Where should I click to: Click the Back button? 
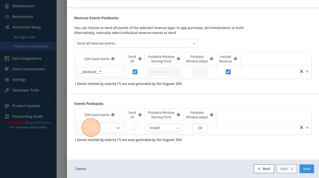(264, 169)
